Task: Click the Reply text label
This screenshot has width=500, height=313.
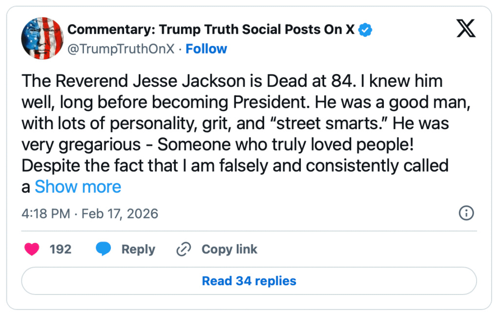Action: [138, 250]
